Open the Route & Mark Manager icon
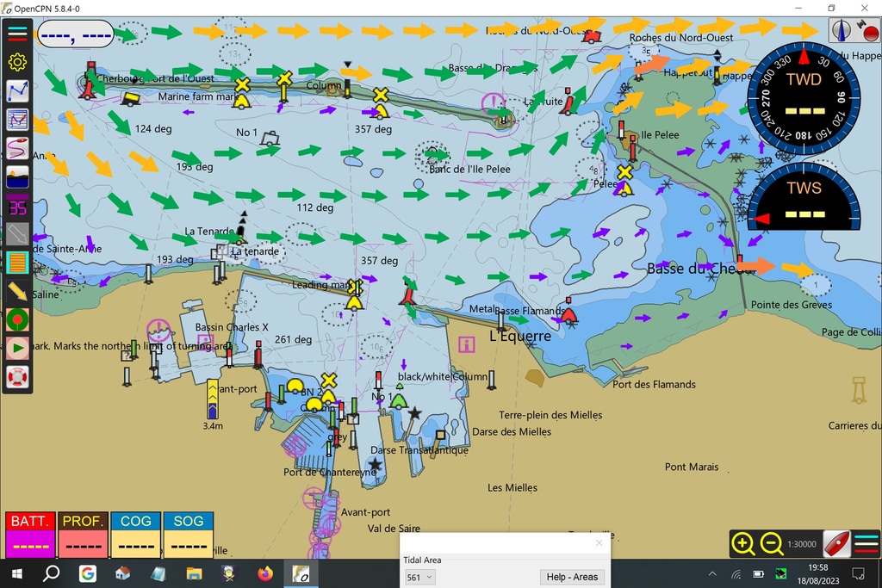Viewport: 882px width, 588px height. 17,120
